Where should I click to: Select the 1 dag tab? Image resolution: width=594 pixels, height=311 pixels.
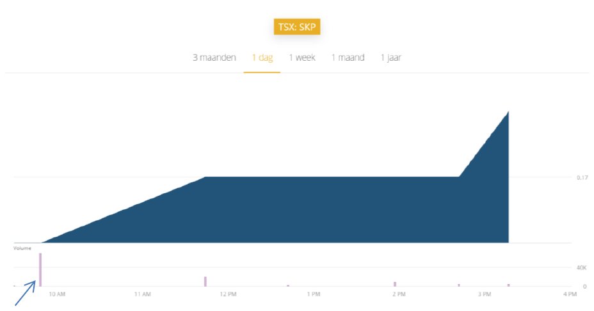[262, 58]
